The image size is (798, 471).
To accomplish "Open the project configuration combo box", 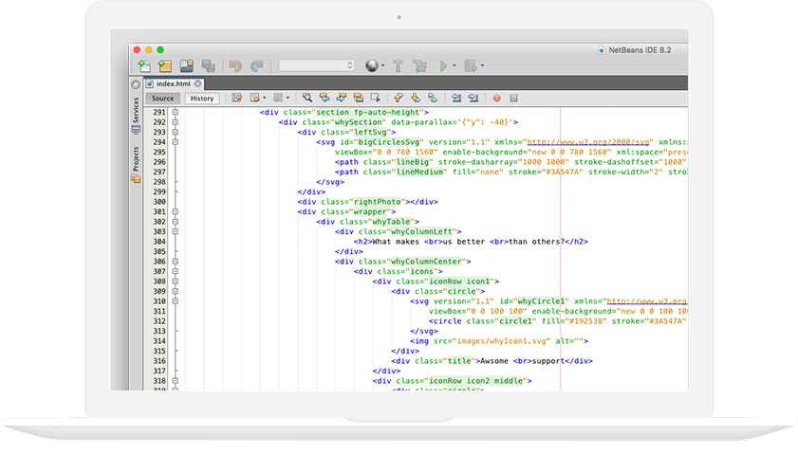I will 317,65.
